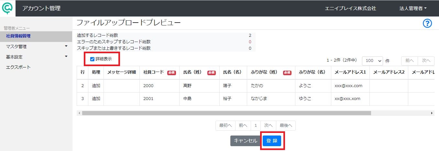This screenshot has height=151, width=439.
Task: Click the bottom pagination 次へ button
Action: [268, 126]
